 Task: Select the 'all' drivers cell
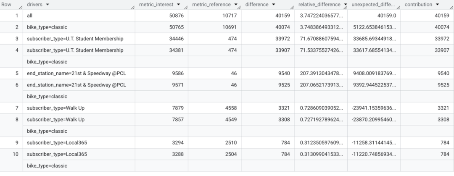click(79, 16)
